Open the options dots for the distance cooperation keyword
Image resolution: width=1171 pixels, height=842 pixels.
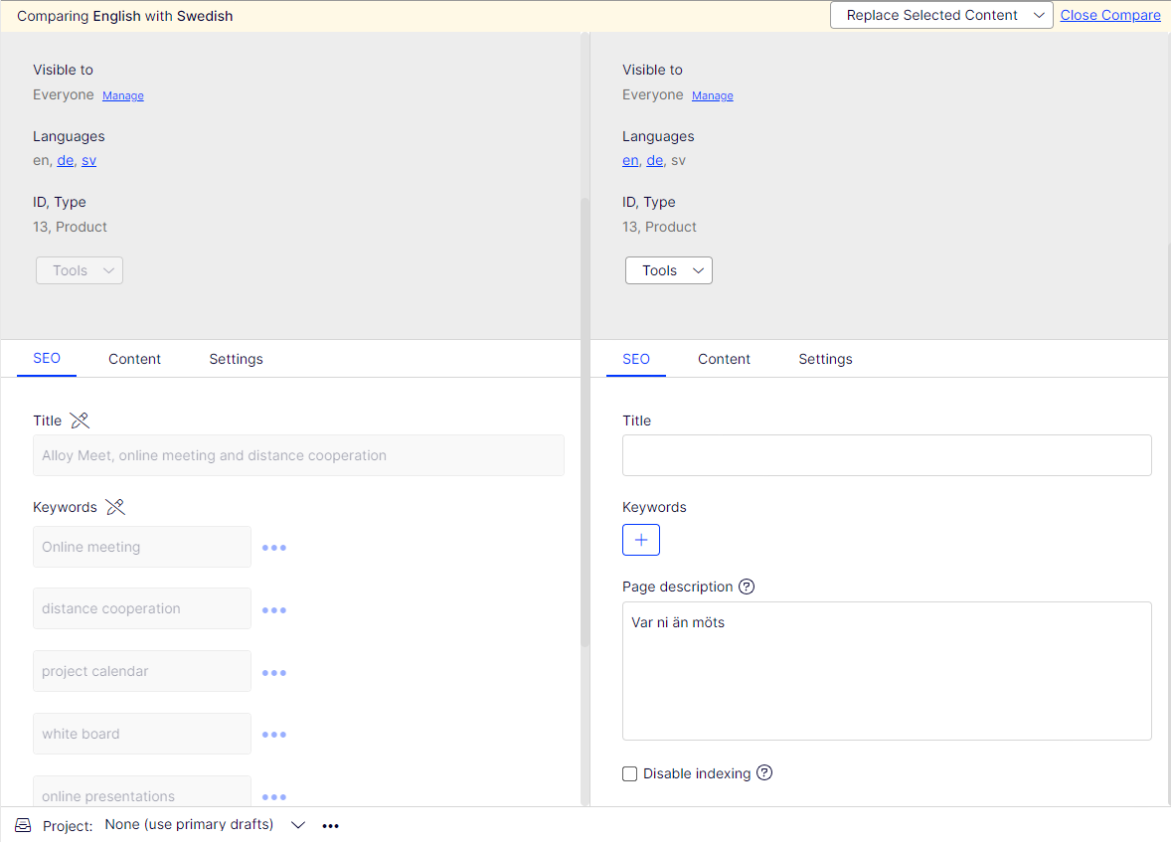click(274, 610)
